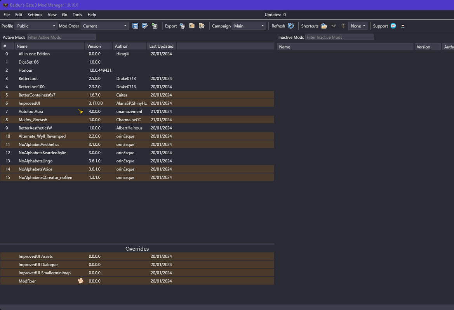Select the BetterAestheticsW mod row
Viewport: 454px width, 310px height.
tap(137, 128)
